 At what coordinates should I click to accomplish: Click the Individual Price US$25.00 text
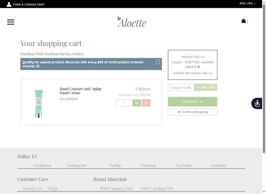pyautogui.click(x=134, y=95)
